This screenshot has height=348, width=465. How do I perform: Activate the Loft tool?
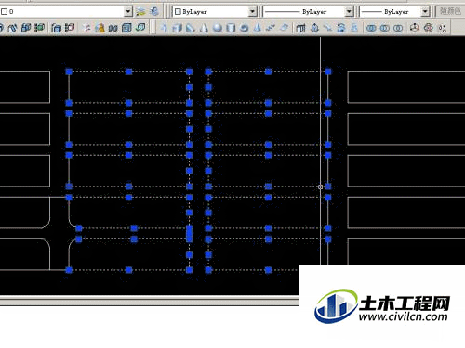click(354, 28)
